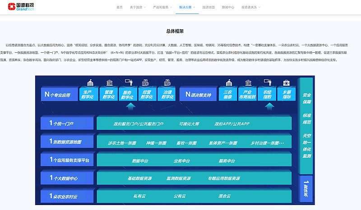361x210 pixels.
Task: Click the presenter icon above 农经指数
Action: (268, 82)
